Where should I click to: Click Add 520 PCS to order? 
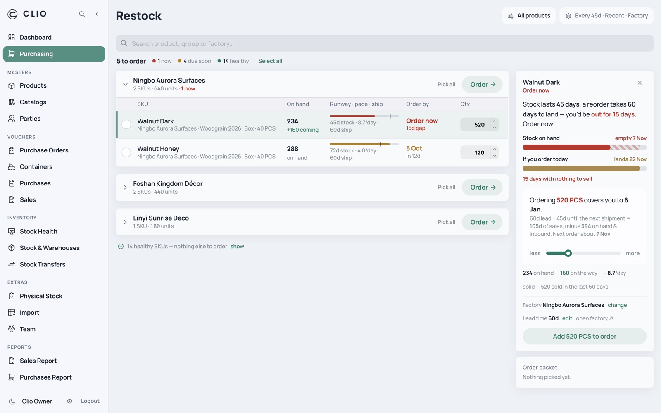(585, 337)
